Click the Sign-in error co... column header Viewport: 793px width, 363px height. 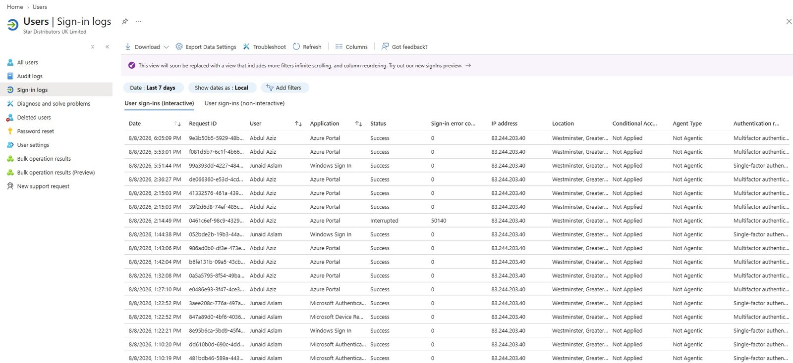click(x=453, y=124)
